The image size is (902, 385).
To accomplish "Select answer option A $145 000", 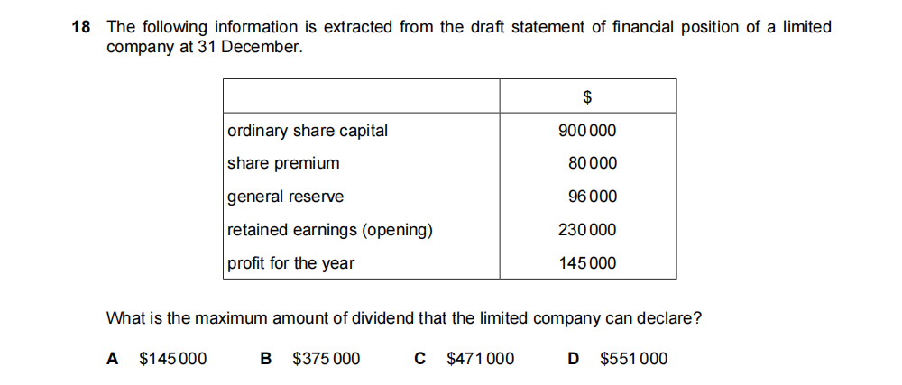I will (157, 359).
